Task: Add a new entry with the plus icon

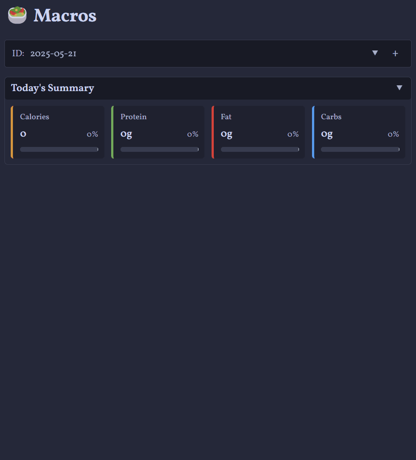Action: coord(395,54)
